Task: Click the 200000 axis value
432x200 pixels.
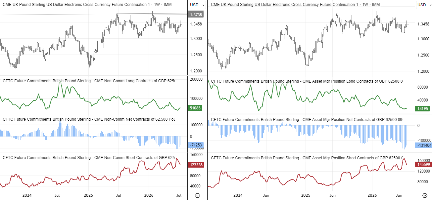Action: (196, 79)
